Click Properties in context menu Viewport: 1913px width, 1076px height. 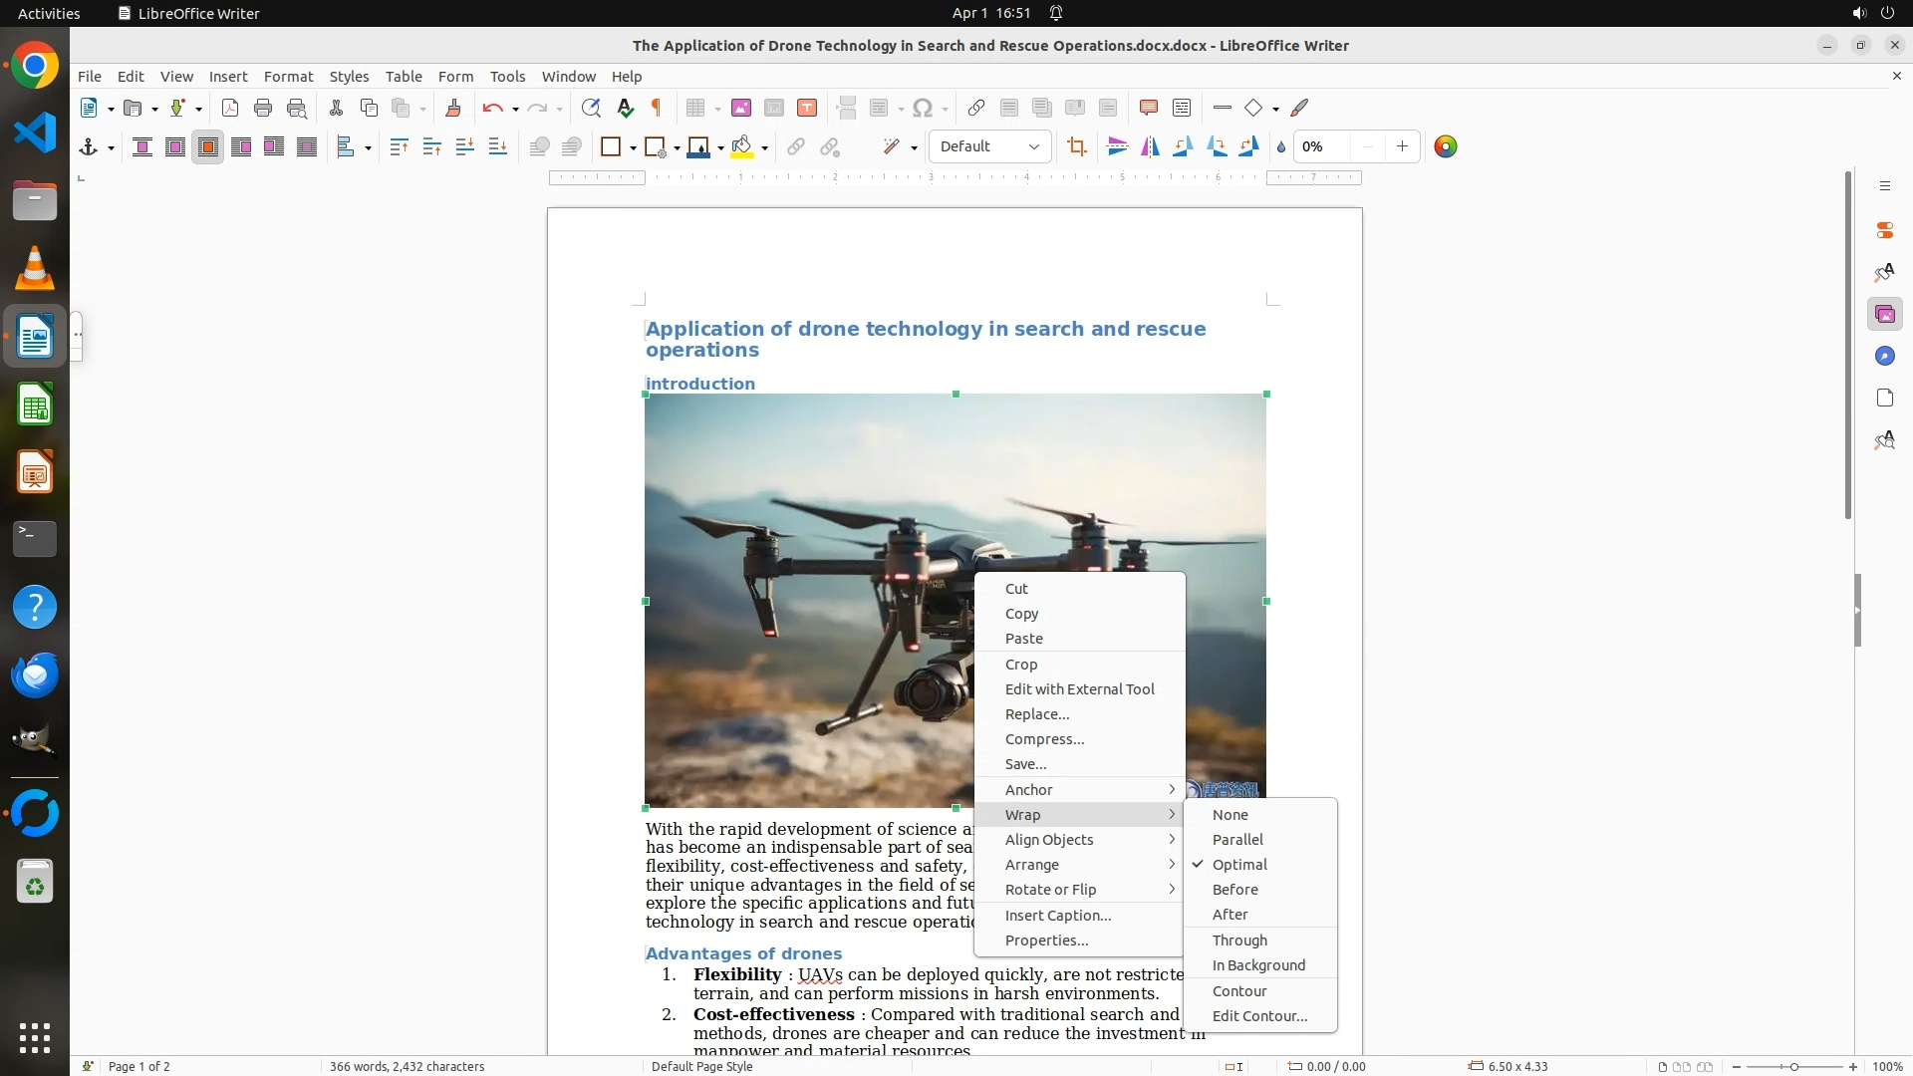(x=1046, y=940)
